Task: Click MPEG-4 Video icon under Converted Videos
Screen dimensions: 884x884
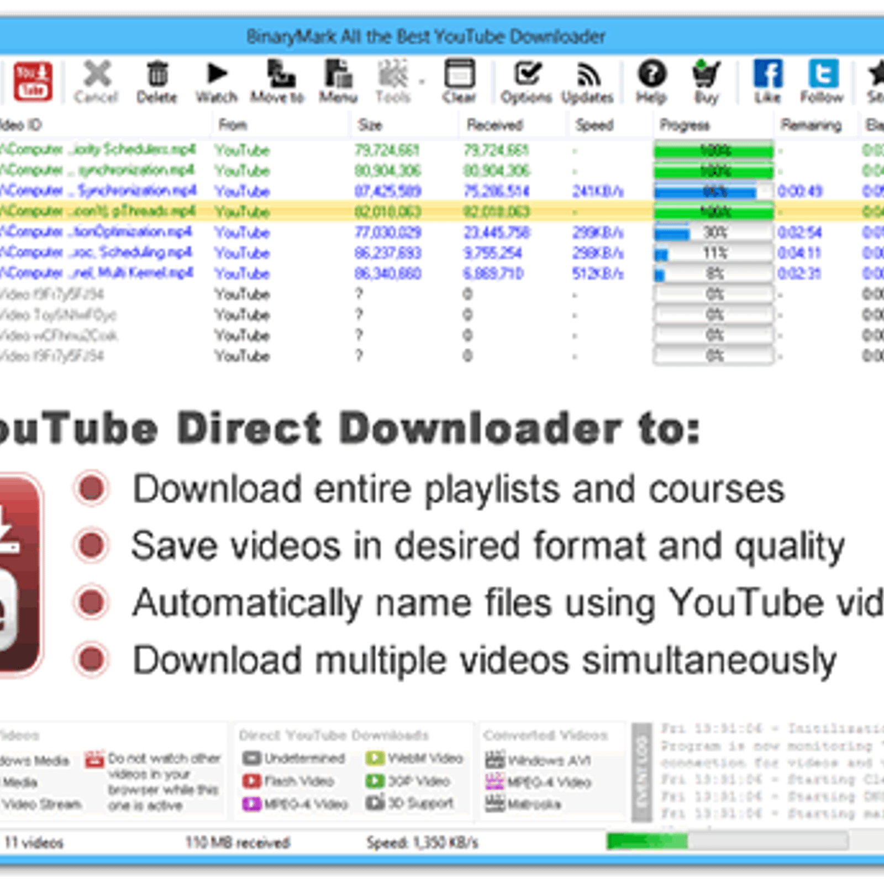Action: tap(495, 782)
